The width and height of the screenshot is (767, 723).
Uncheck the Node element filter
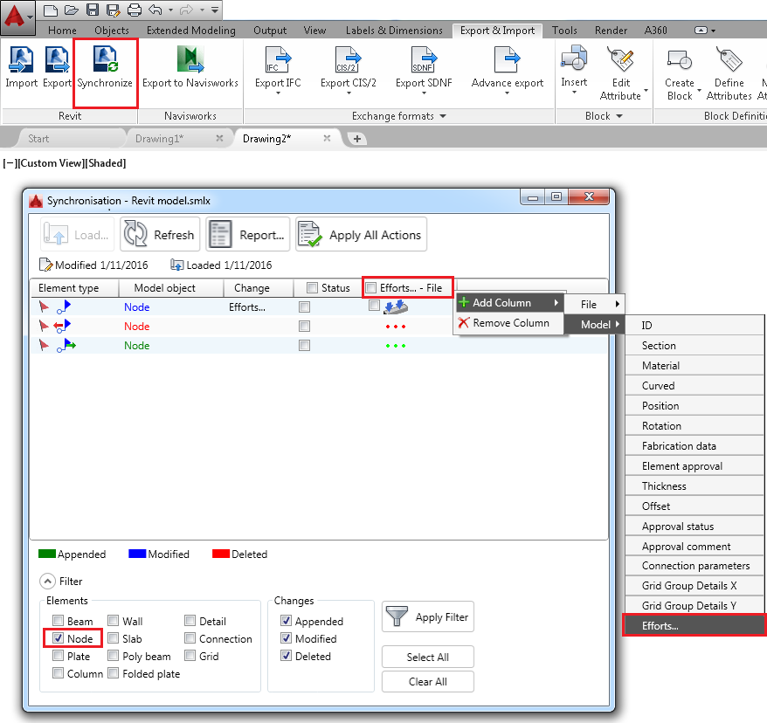(59, 638)
